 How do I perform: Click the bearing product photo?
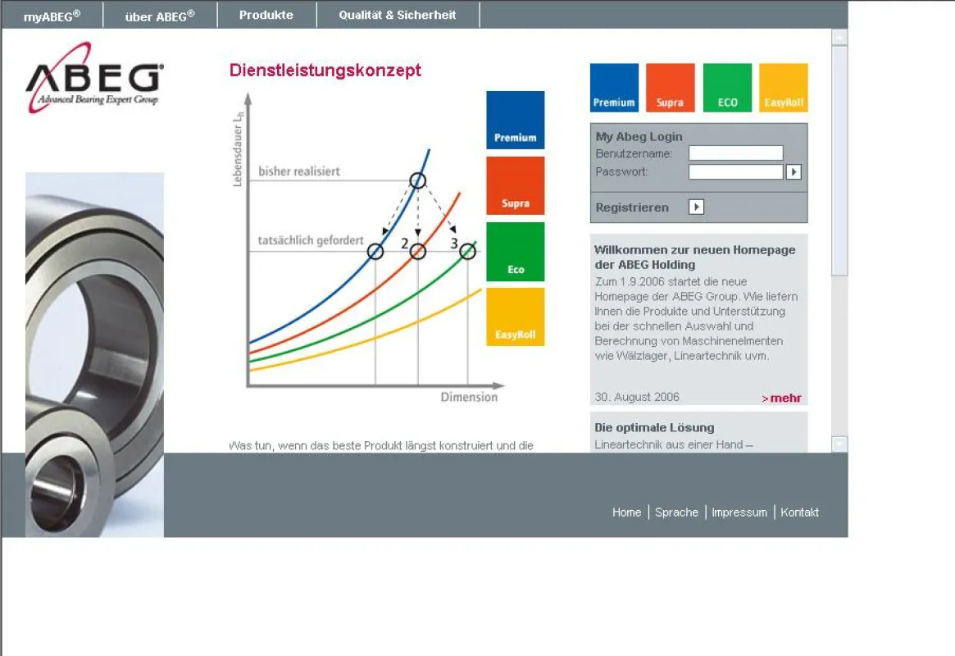coord(94,354)
